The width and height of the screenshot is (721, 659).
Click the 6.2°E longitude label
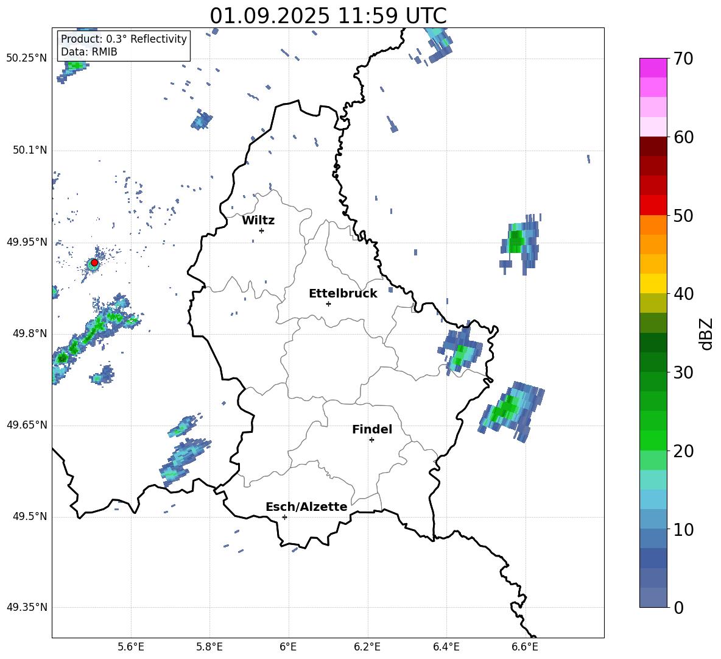367,647
